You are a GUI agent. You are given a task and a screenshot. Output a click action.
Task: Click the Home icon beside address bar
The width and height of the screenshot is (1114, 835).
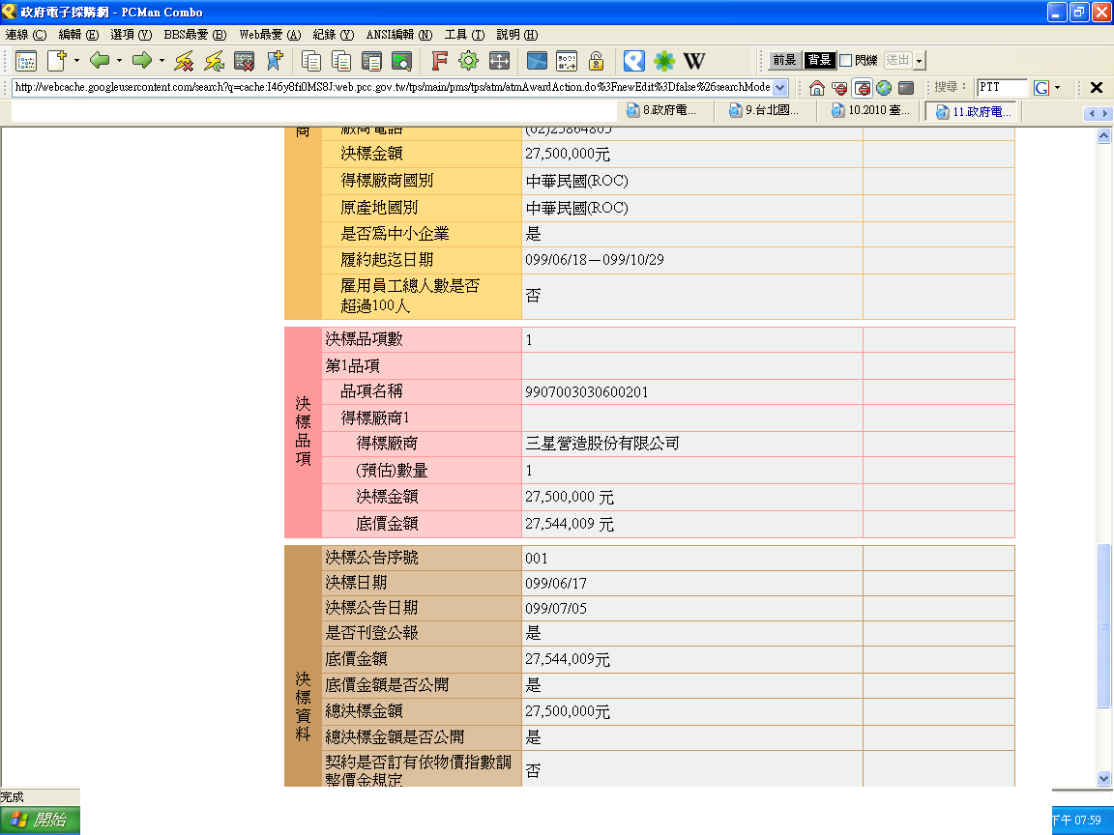tap(817, 88)
